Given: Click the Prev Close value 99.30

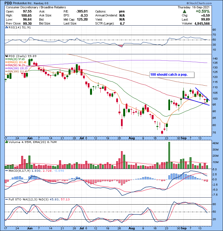Looking at the screenshot, I should (x=27, y=23).
